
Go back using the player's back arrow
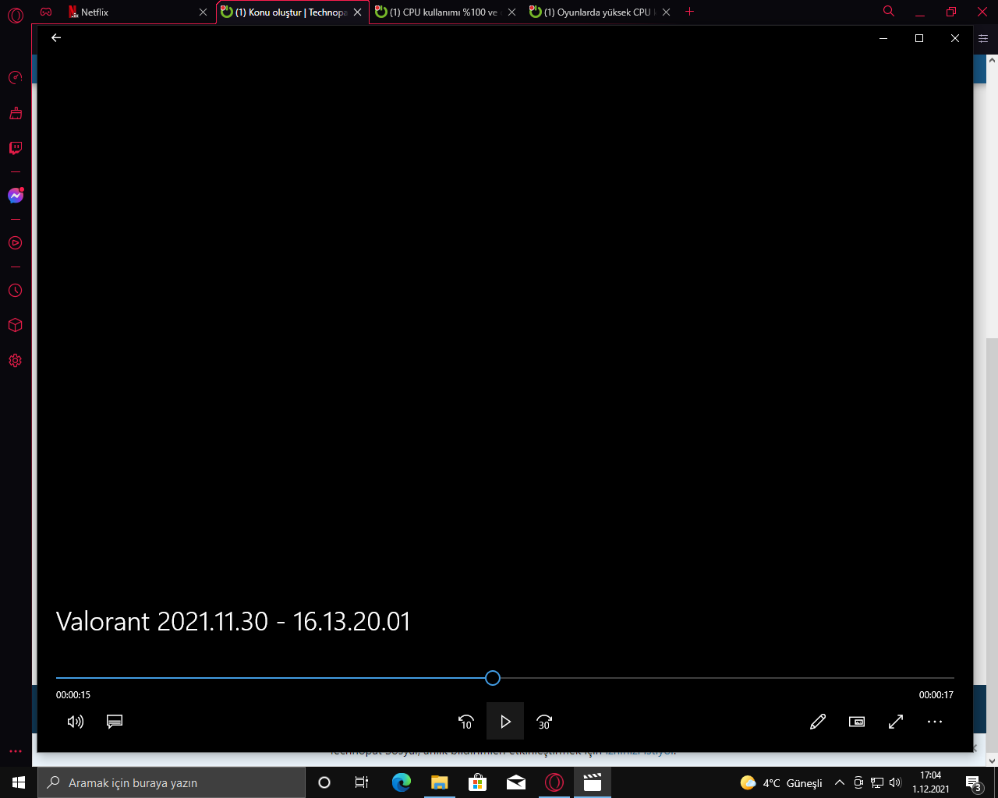pyautogui.click(x=56, y=37)
